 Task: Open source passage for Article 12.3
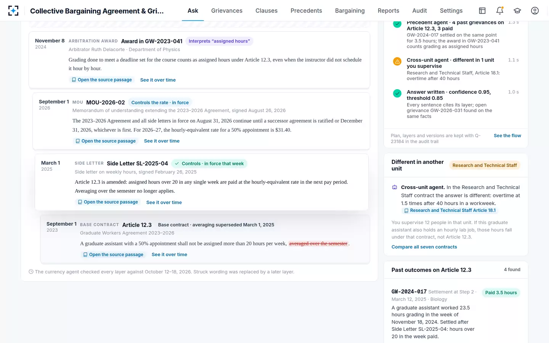click(x=113, y=255)
